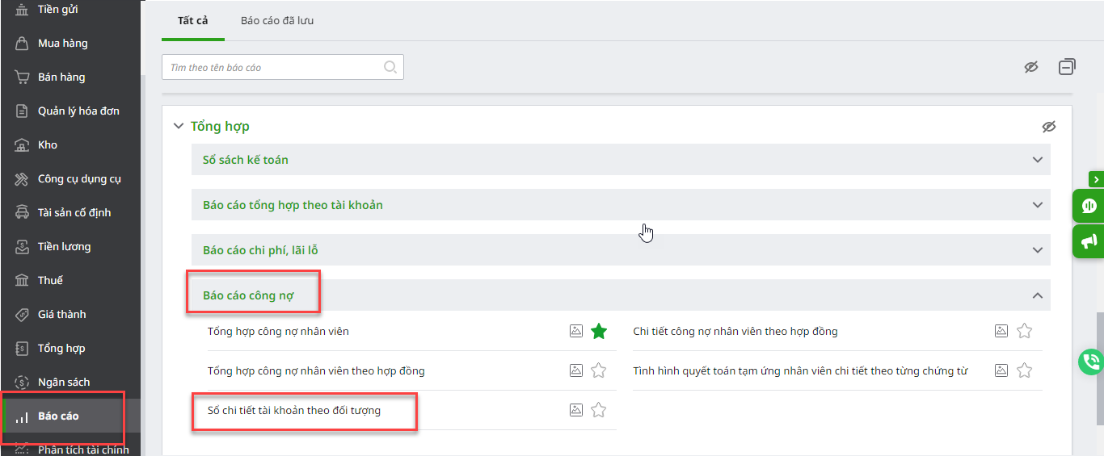Click the Công cụ dụng cụ tools icon
Screen dimensions: 1104x456
point(22,179)
